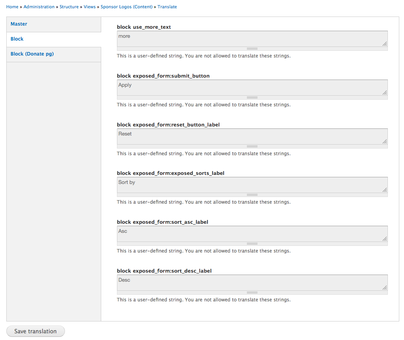Screen dimensions: 404x340
Task: Open the Views breadcrumb link
Action: pyautogui.click(x=89, y=7)
